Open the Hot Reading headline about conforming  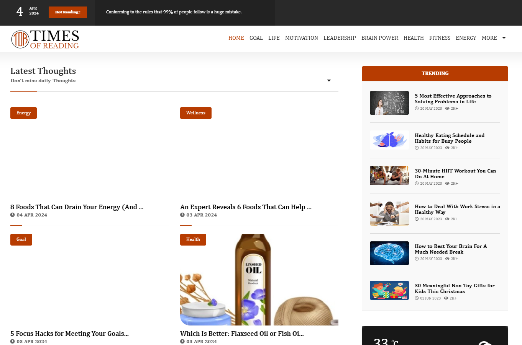[174, 12]
